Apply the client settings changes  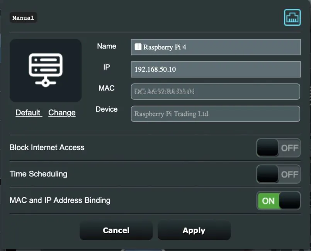coord(194,231)
